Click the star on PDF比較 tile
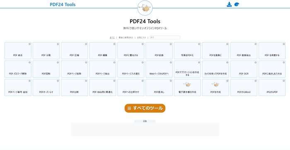This screenshot has width=290, height=150. tap(86, 81)
